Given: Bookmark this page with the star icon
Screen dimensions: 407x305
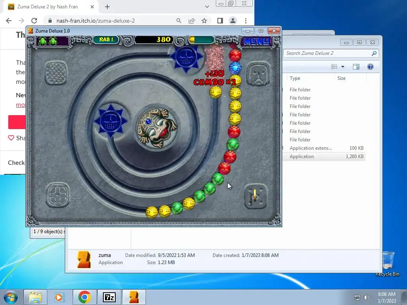Looking at the screenshot, I should coord(204,21).
